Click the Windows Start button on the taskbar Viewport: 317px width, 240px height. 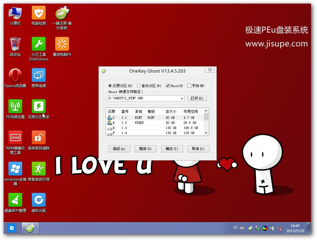point(12,228)
